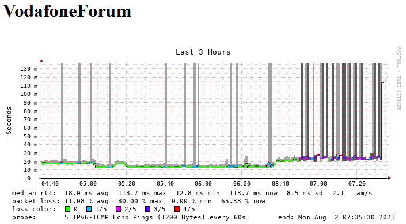The height and width of the screenshot is (224, 406).
Task: Click the 06:20 time axis label
Action: point(242,184)
